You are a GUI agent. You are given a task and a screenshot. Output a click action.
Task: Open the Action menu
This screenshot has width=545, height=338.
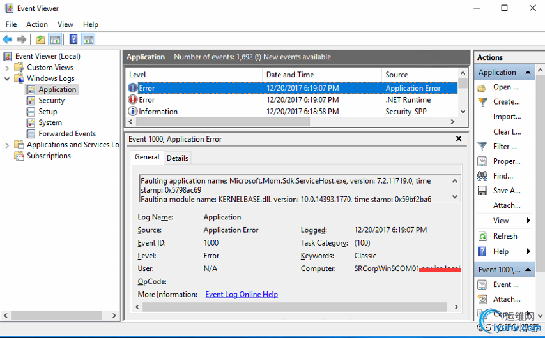point(37,24)
